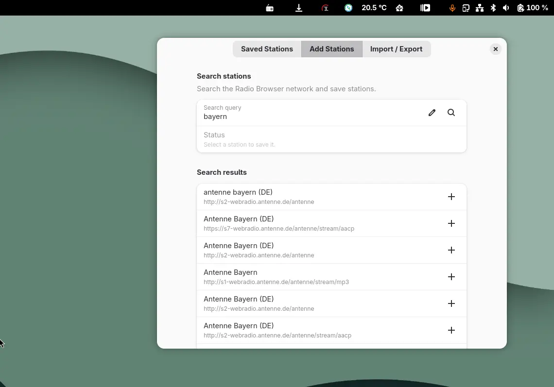Click the volume speaker icon in top bar
554x387 pixels.
[x=506, y=8]
